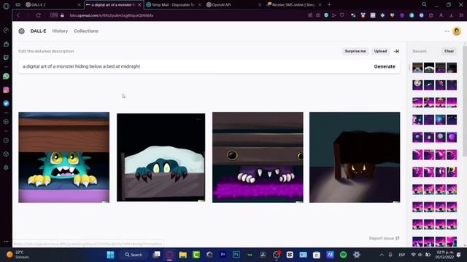Open WhatsApp in the browser sidebar
Viewport: 467px width, 262px height.
coord(6,76)
